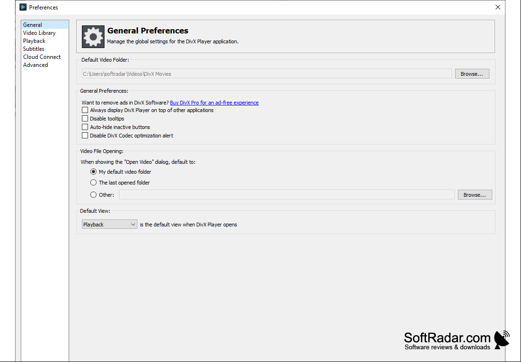Open Advanced preferences section
521x362 pixels.
36,64
